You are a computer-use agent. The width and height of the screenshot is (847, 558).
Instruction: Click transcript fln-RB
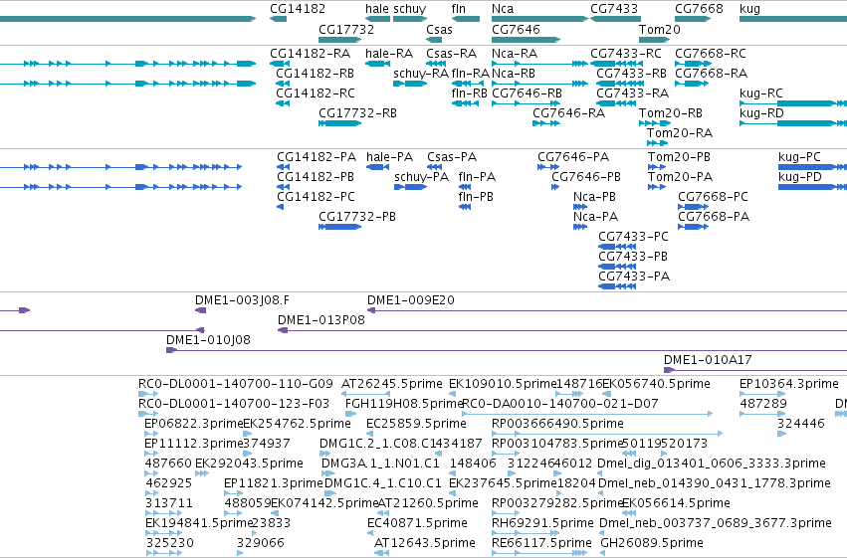click(470, 93)
